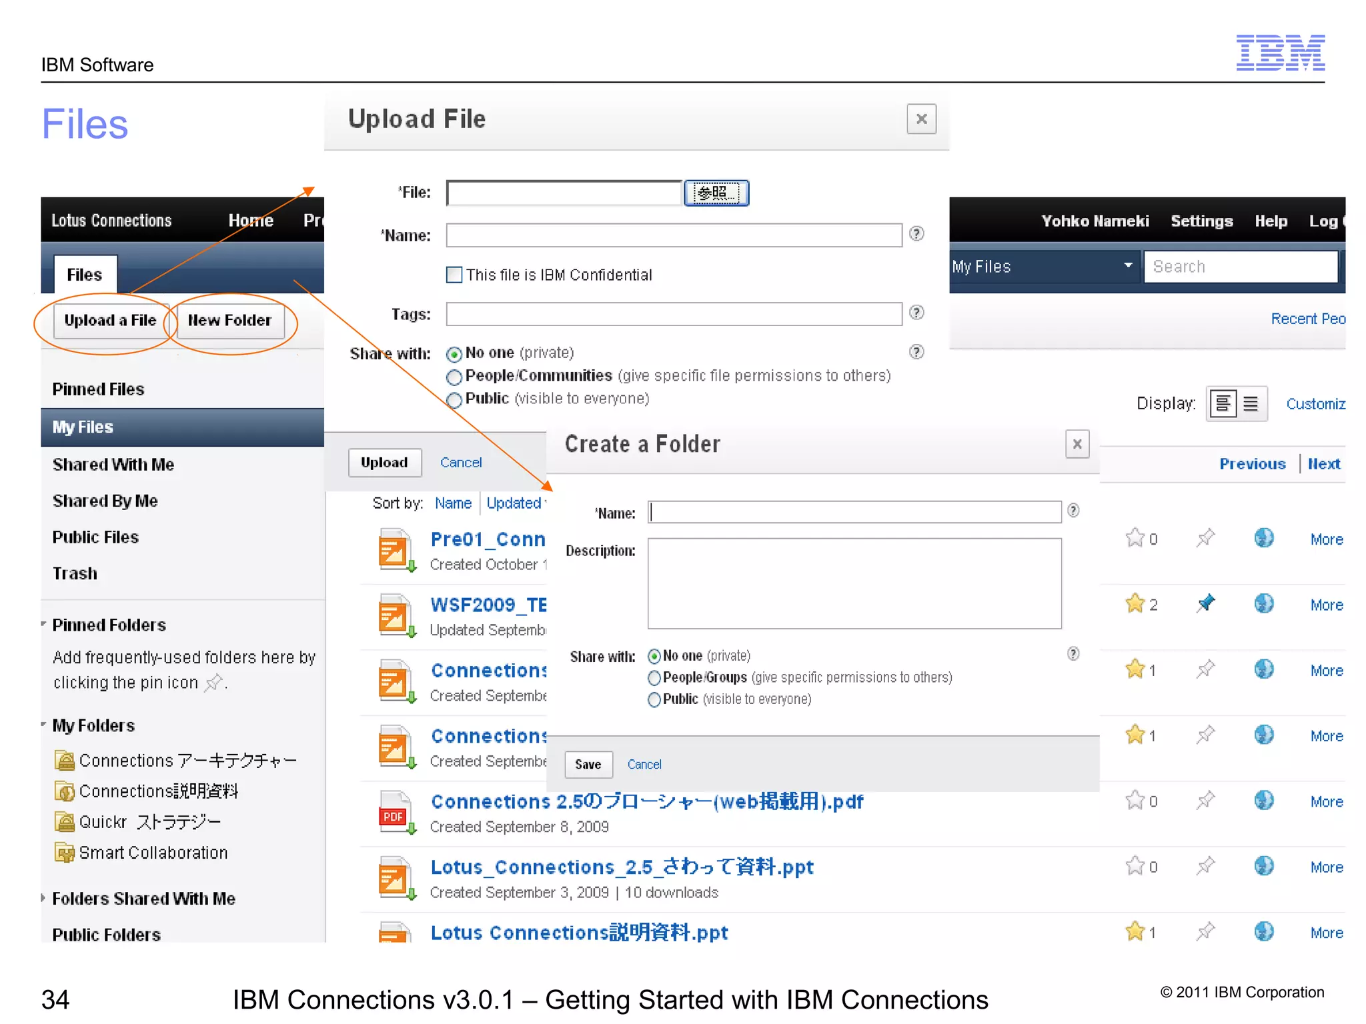
Task: Sort files by Name
Action: tap(453, 503)
